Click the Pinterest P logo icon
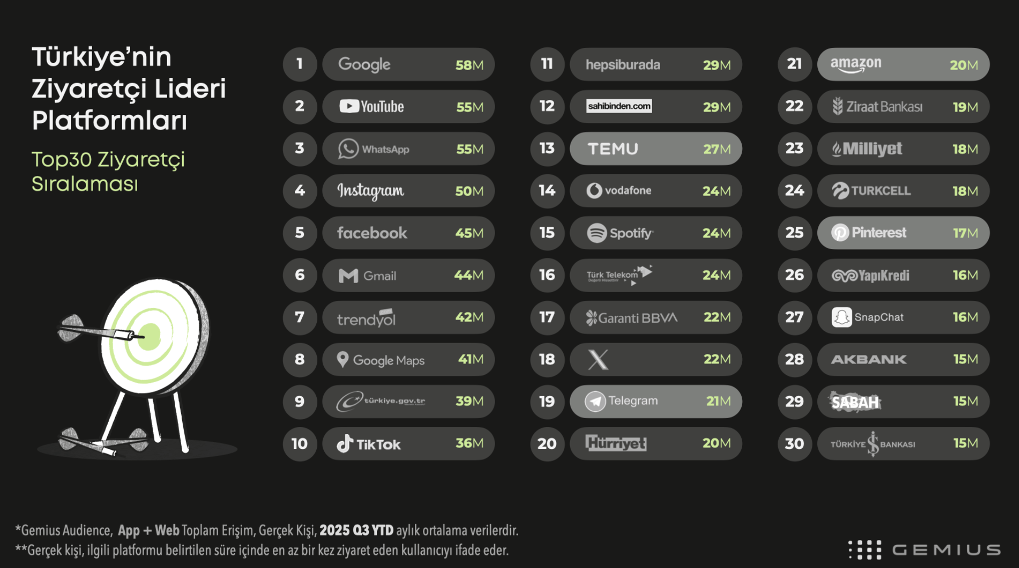 (x=840, y=233)
